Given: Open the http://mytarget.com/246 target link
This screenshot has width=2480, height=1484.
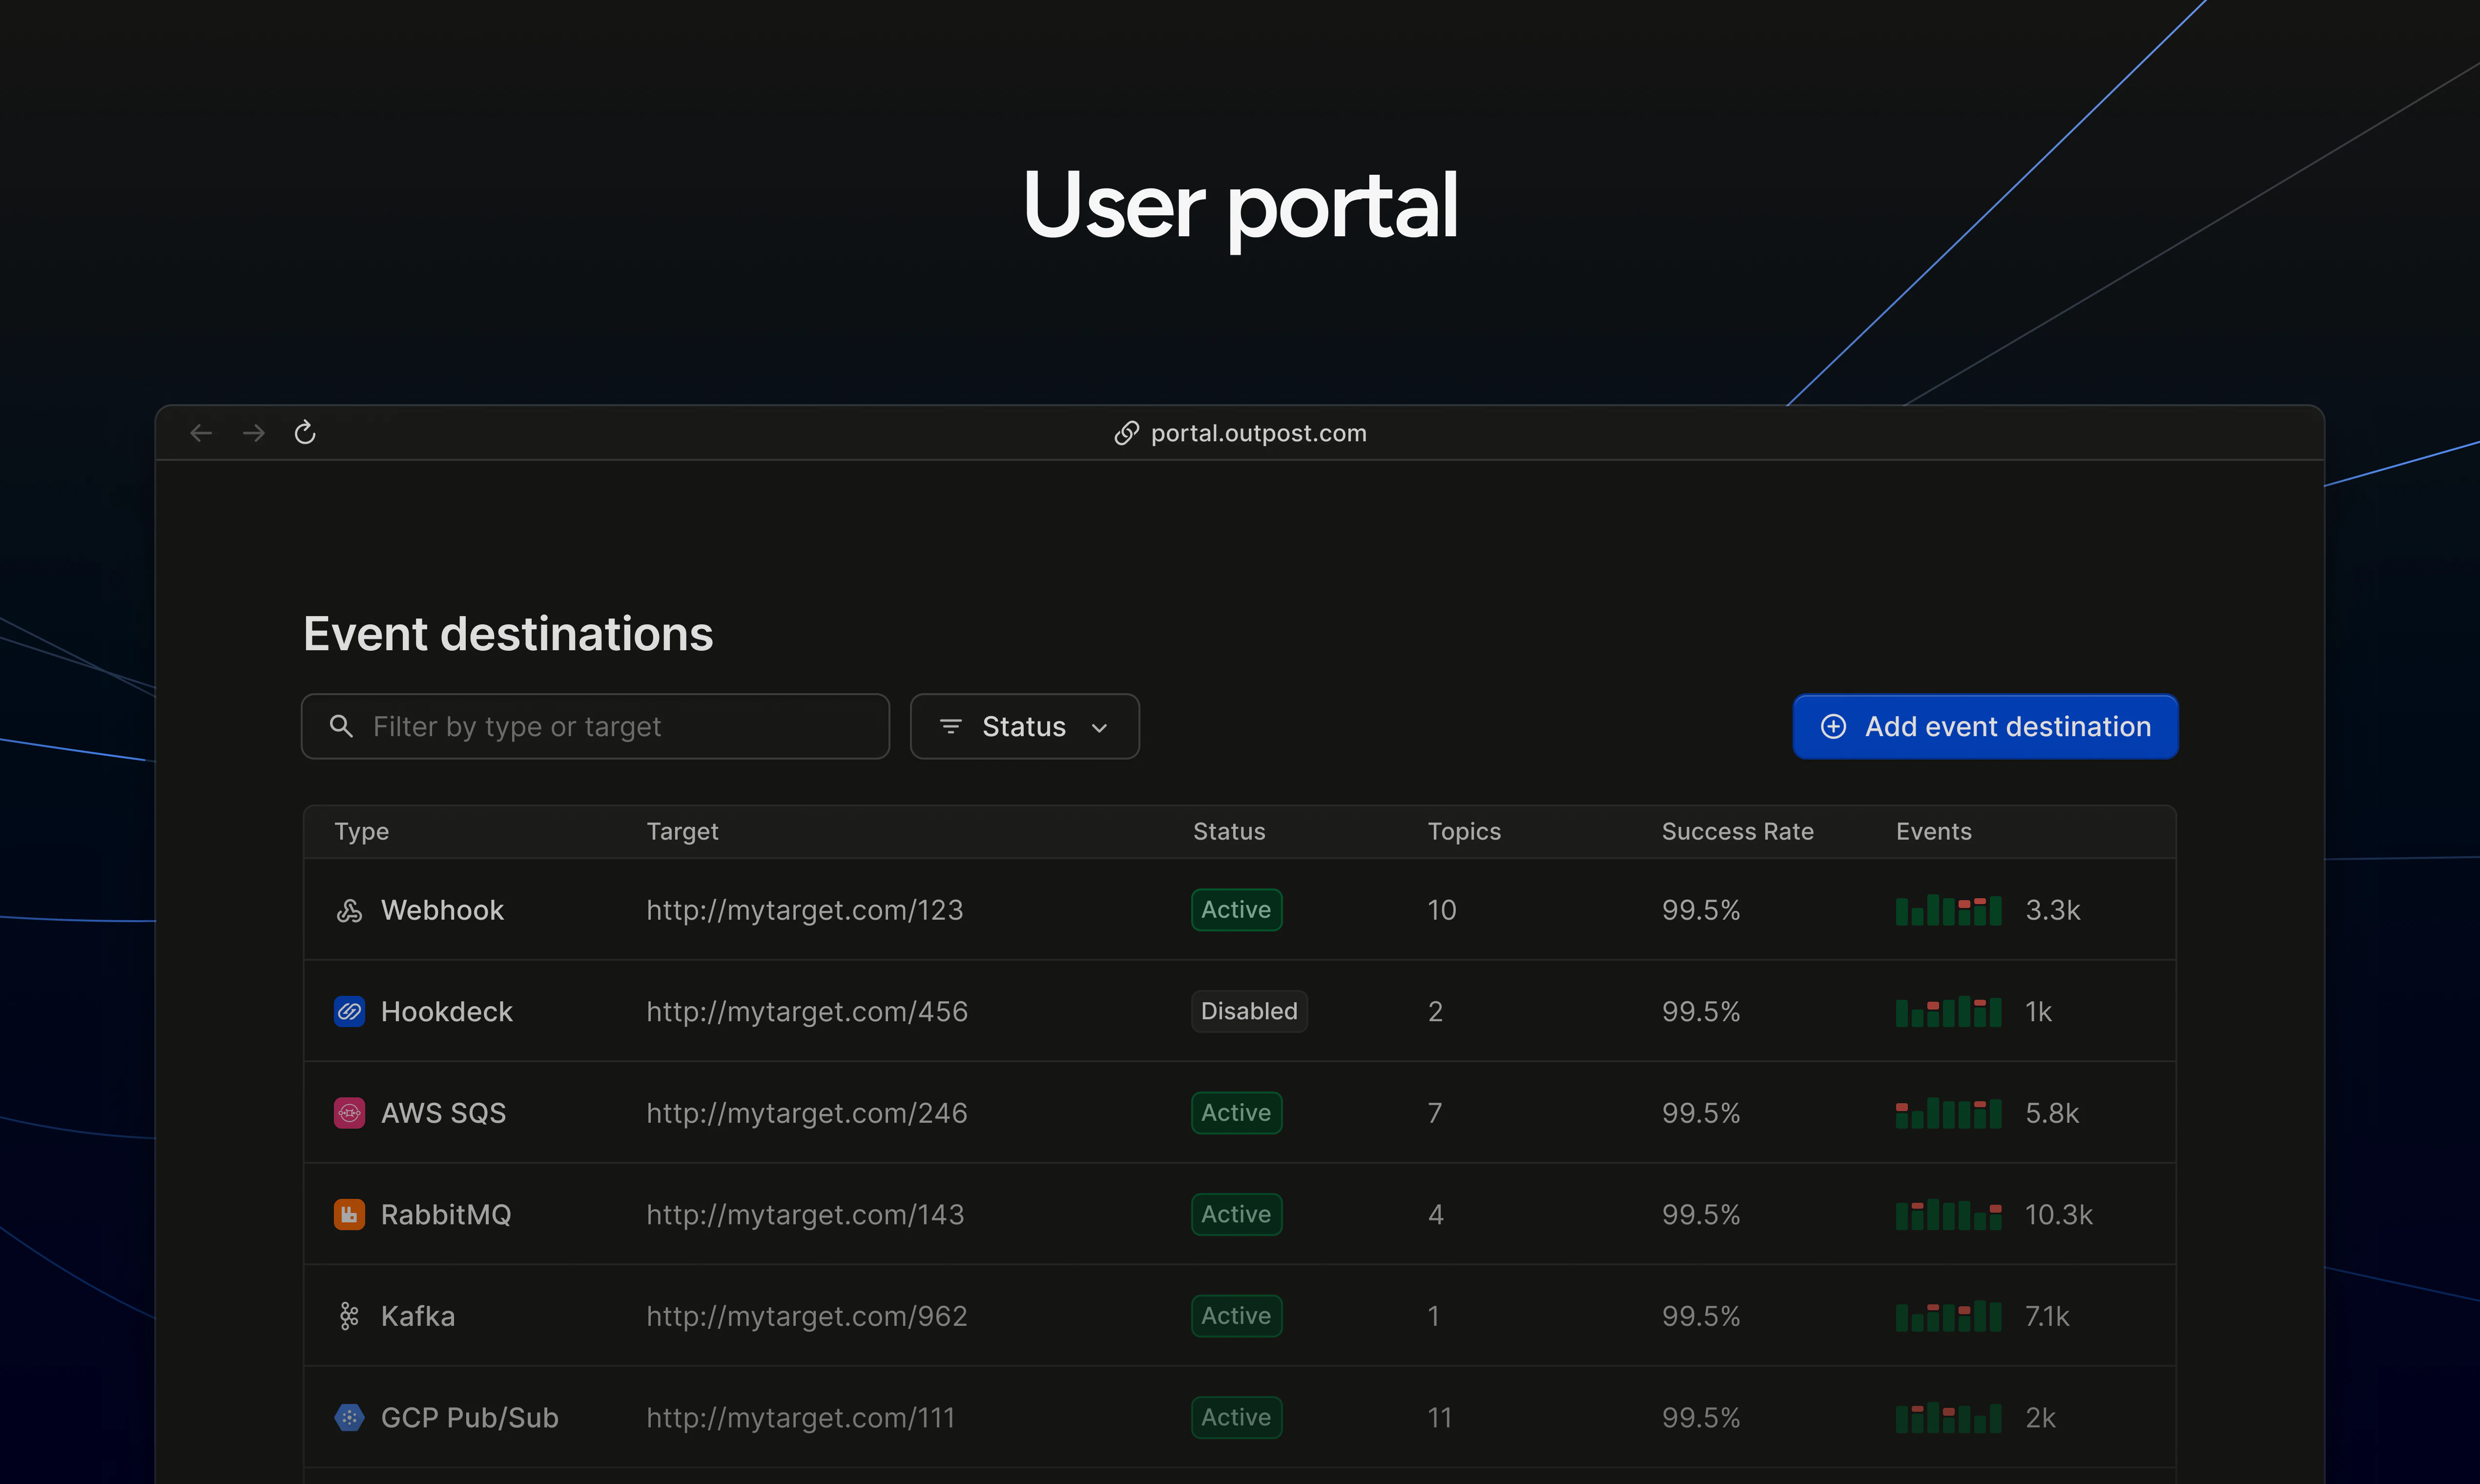Looking at the screenshot, I should coord(806,1113).
